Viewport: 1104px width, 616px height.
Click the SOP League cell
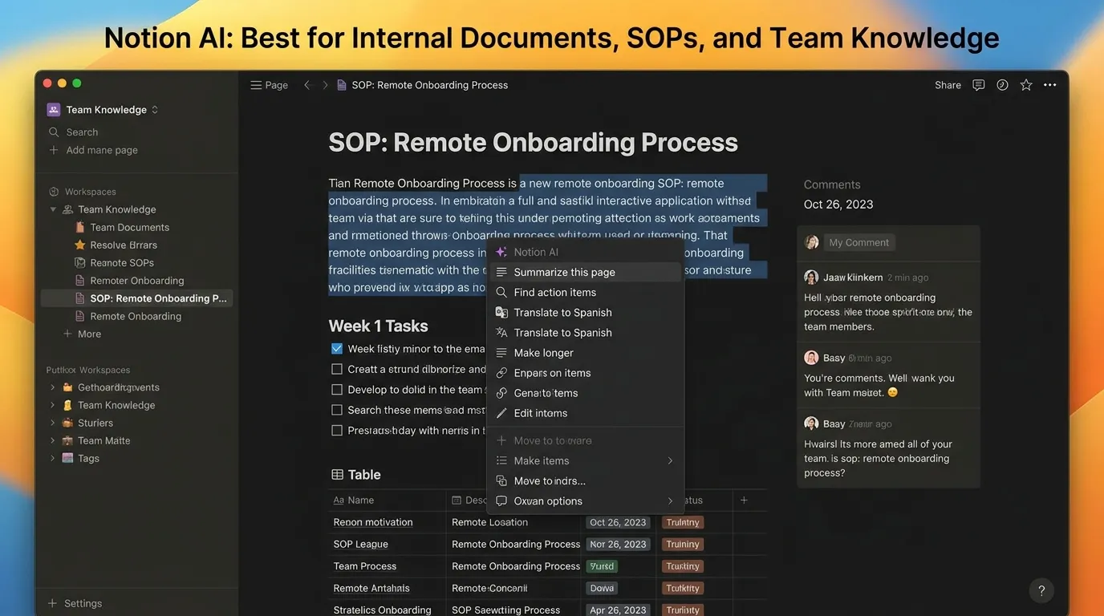coord(388,544)
